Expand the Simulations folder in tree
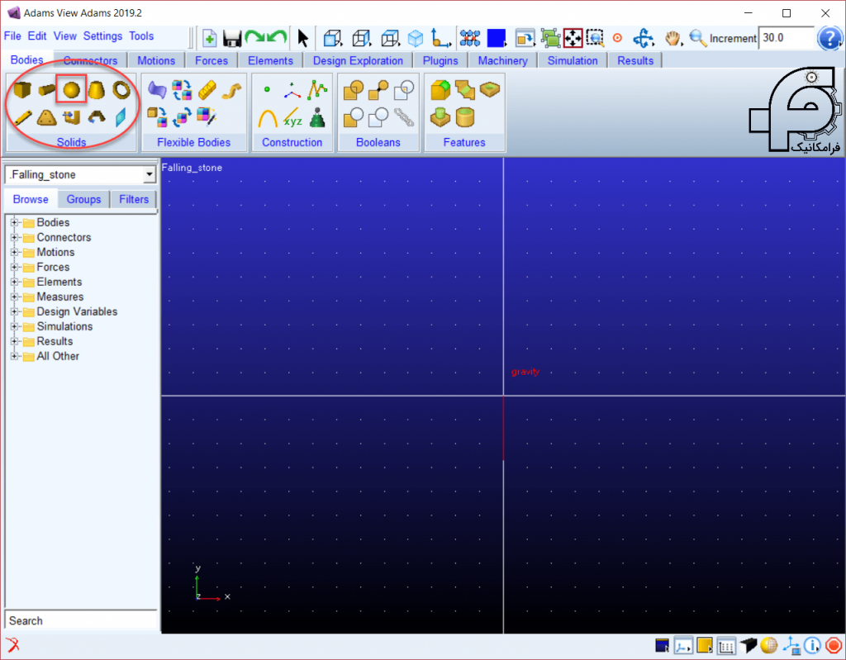This screenshot has width=846, height=660. 15,326
